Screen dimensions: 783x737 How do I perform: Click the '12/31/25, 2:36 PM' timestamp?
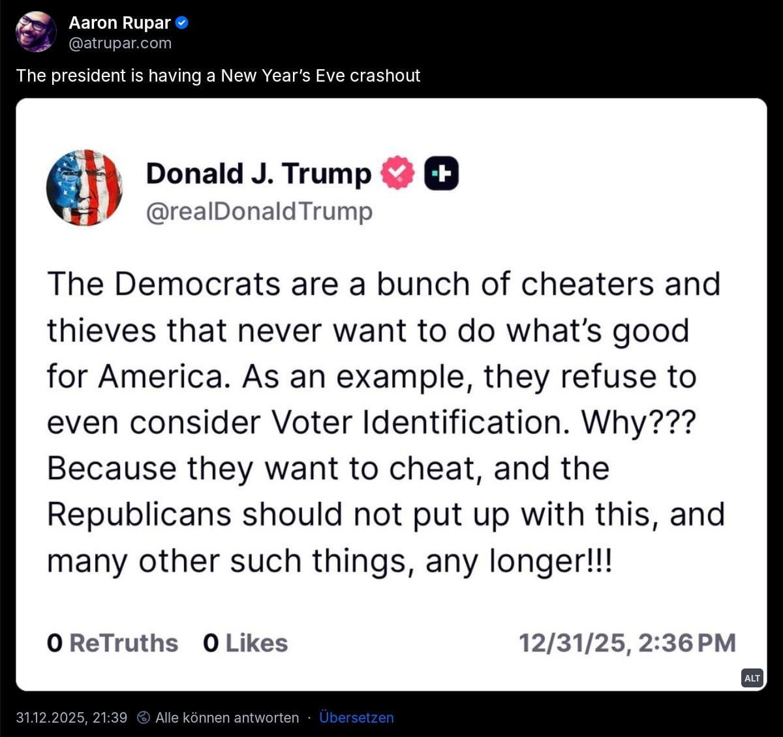tap(627, 643)
